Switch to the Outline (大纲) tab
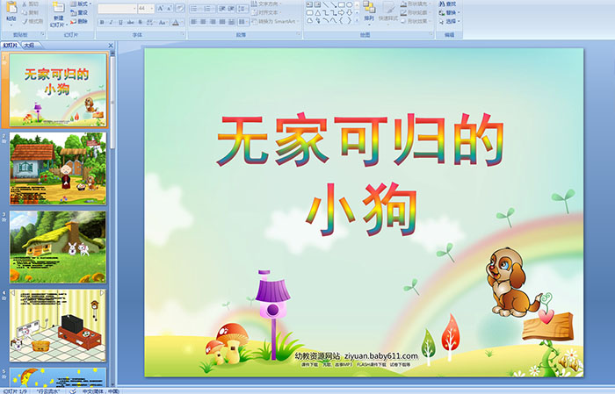 coord(30,45)
